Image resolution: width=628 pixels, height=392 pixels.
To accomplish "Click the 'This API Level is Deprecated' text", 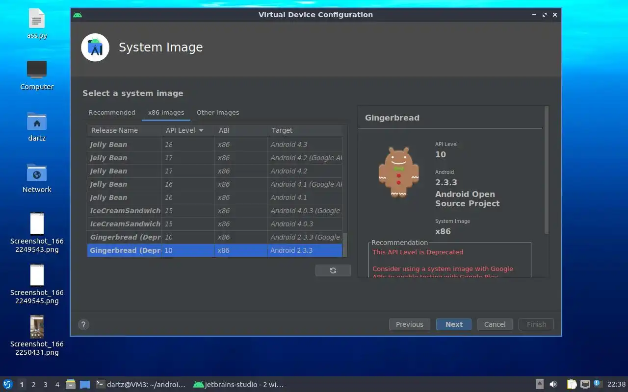I will point(418,252).
